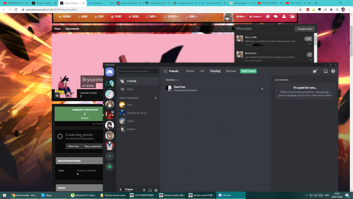Open direct message with Illusion of Terra

(138, 113)
